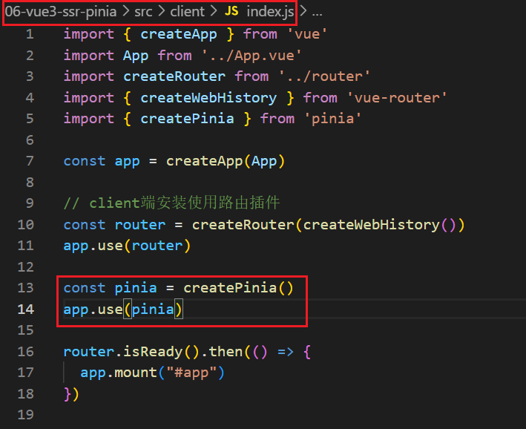Click the 06-vue3-ssr-pinia breadcrumb folder
526x429 pixels.
[x=61, y=12]
